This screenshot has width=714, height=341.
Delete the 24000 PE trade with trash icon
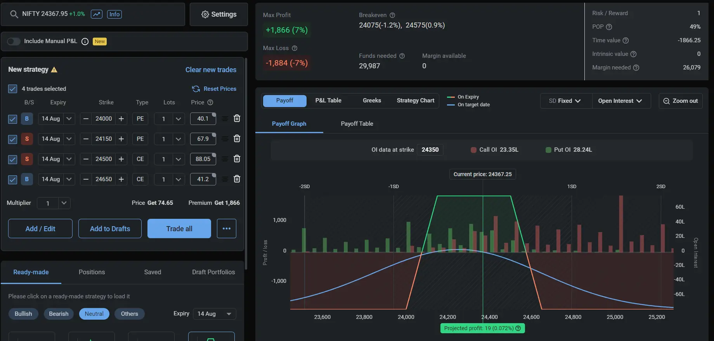click(237, 118)
